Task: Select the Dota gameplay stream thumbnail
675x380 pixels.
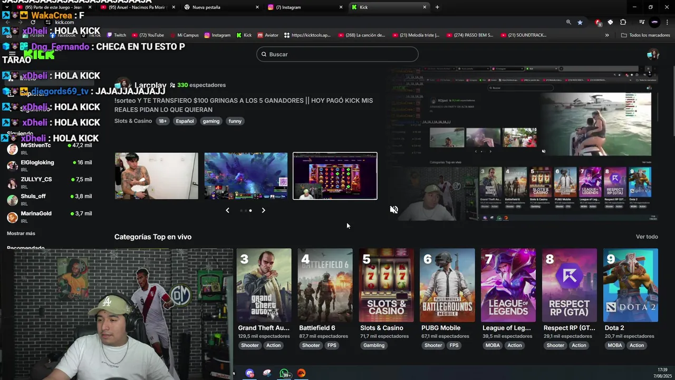Action: [246, 176]
